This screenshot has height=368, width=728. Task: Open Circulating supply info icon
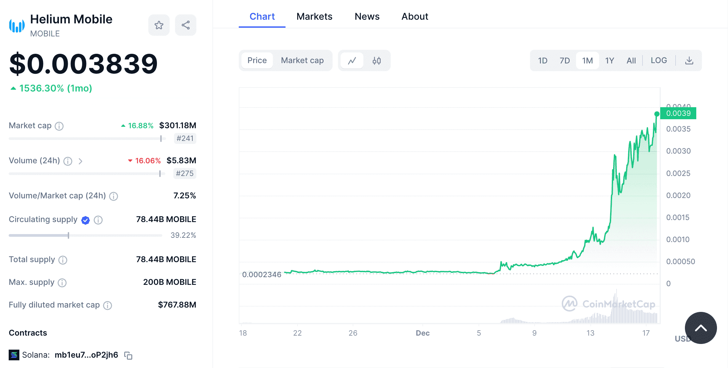98,220
